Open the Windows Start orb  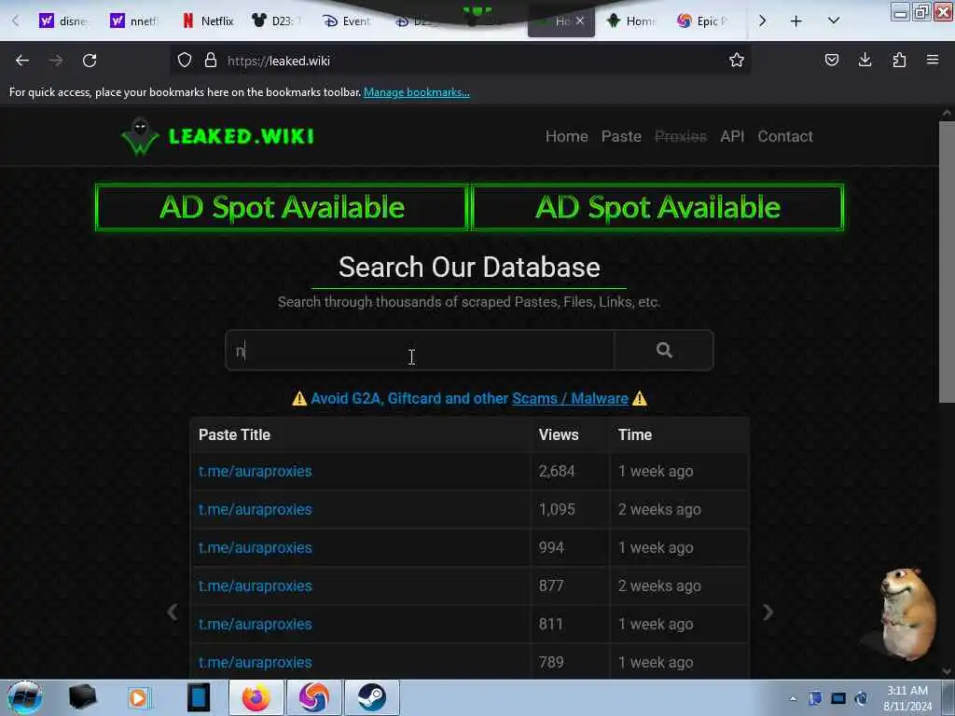24,697
